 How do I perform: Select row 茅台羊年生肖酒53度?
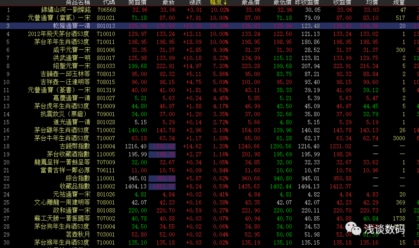[209, 42]
